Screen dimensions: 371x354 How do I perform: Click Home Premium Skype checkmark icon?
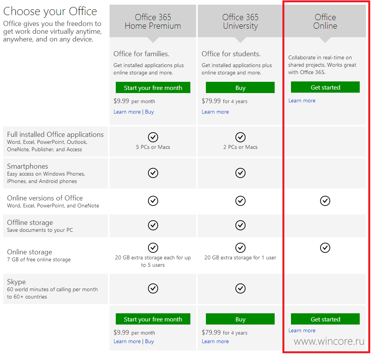tap(153, 288)
